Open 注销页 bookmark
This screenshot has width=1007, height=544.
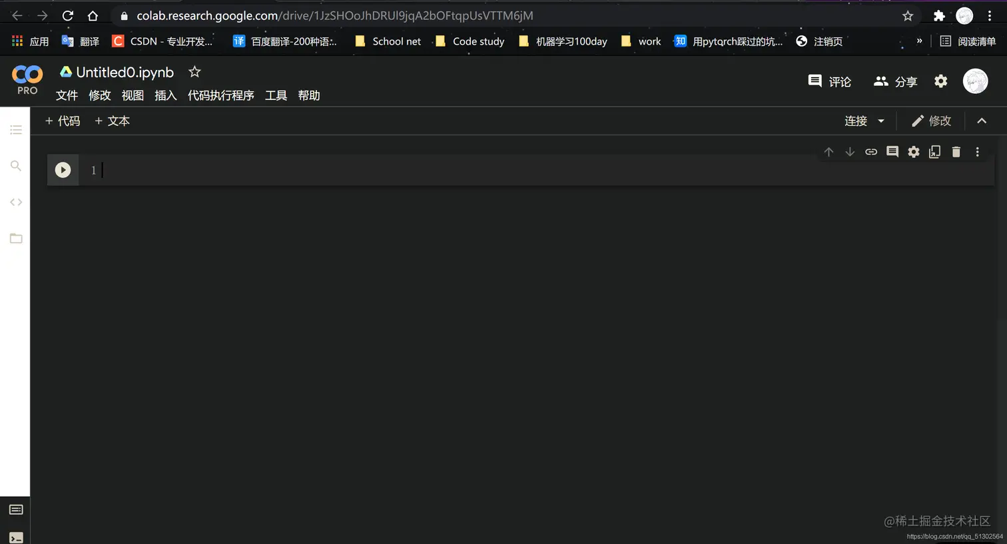coord(819,41)
